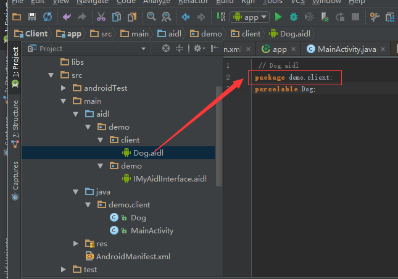Open Project panel gear settings
The height and width of the screenshot is (279, 398).
point(199,48)
